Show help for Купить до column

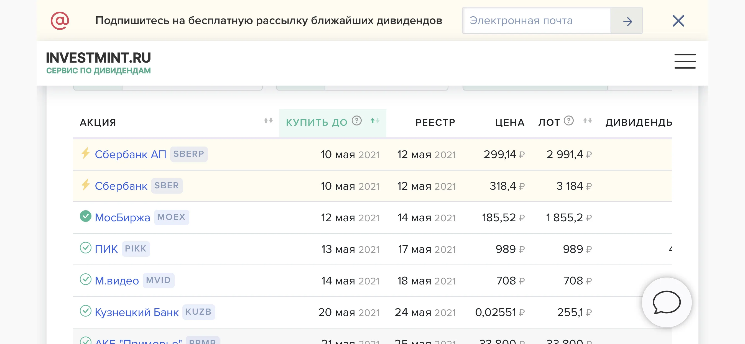click(357, 120)
